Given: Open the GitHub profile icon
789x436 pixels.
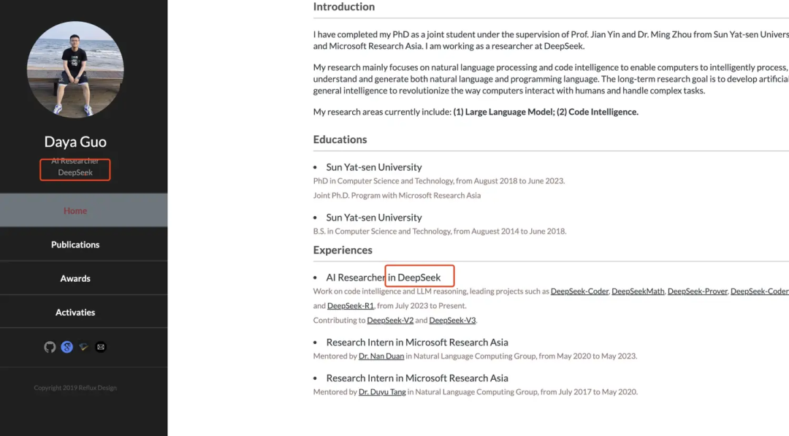Looking at the screenshot, I should (50, 347).
